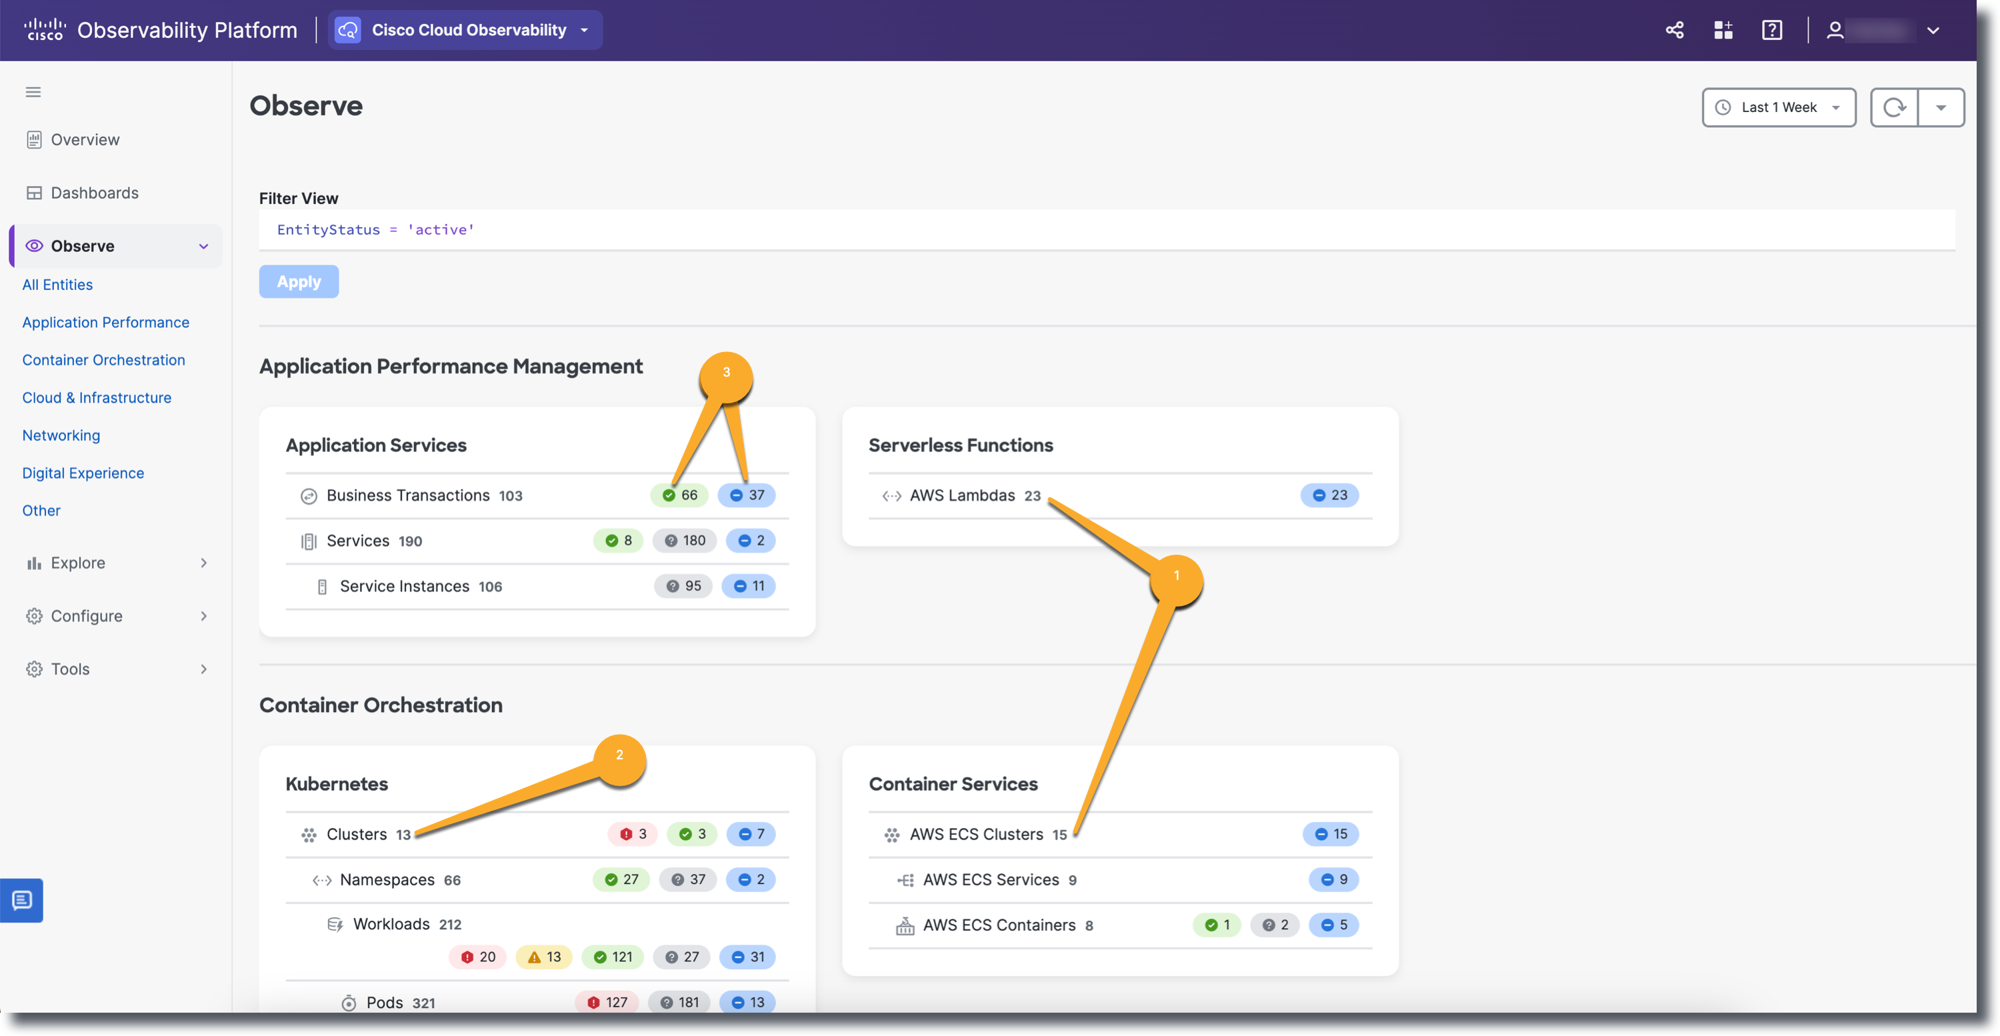Click the Pods row icon
The width and height of the screenshot is (2000, 1036).
pyautogui.click(x=349, y=1003)
